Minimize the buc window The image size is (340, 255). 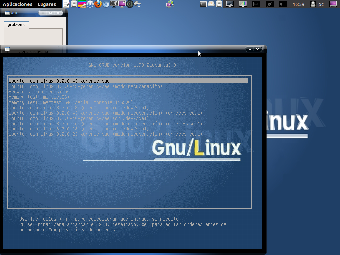pyautogui.click(x=43, y=13)
